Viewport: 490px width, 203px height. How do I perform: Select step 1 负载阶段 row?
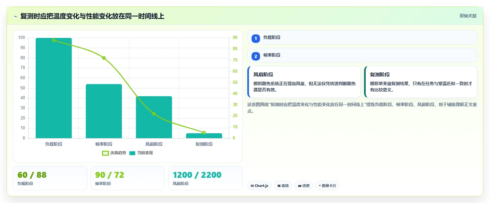pyautogui.click(x=362, y=37)
